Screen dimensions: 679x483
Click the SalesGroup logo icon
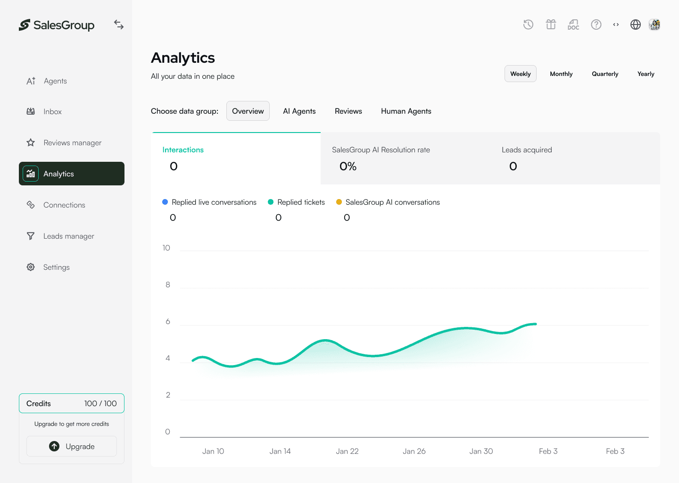click(25, 25)
